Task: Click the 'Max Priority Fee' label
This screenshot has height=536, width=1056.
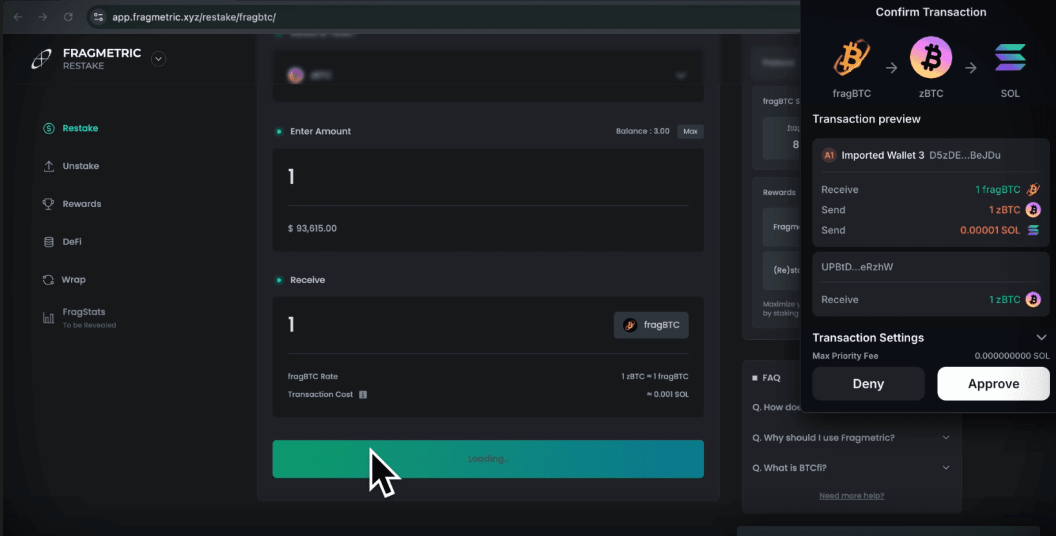Action: point(845,356)
